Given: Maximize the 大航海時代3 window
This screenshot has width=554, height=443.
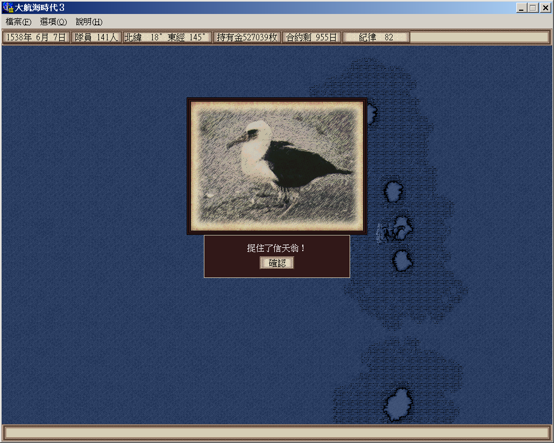Looking at the screenshot, I should (x=533, y=8).
